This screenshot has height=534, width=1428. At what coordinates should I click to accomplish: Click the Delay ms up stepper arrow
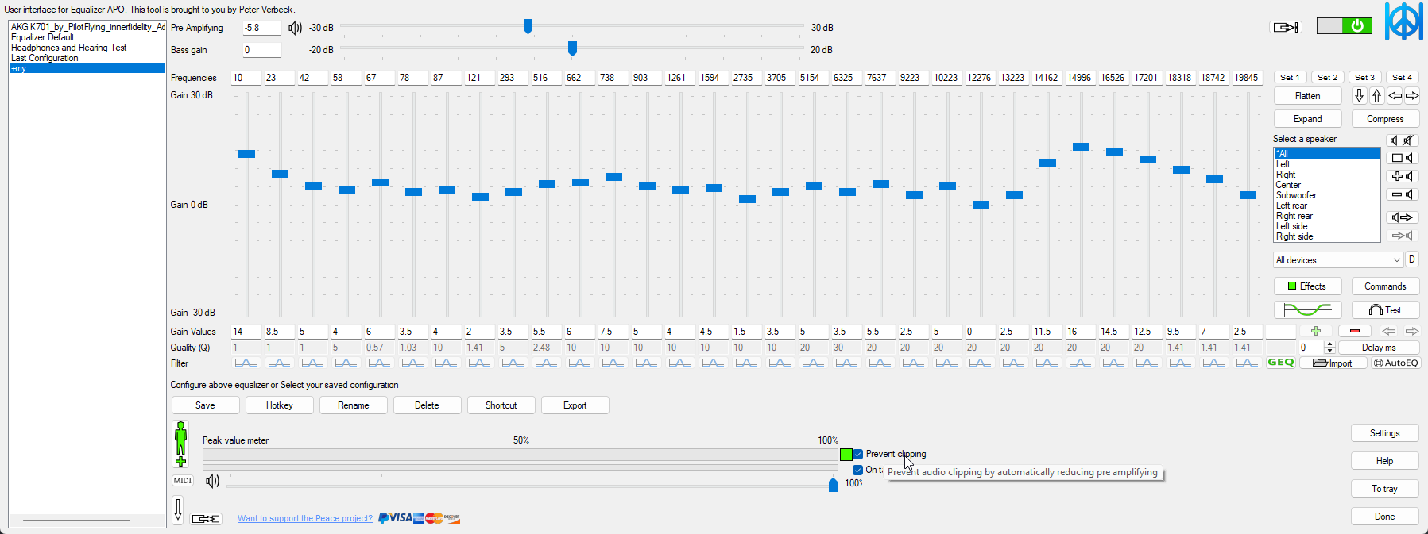tap(1329, 344)
